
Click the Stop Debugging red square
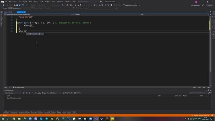(x=78, y=5)
